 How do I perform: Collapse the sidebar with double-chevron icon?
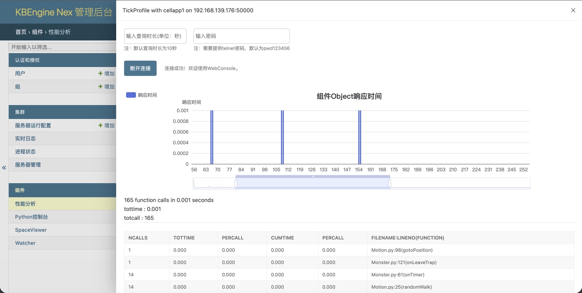(4, 167)
